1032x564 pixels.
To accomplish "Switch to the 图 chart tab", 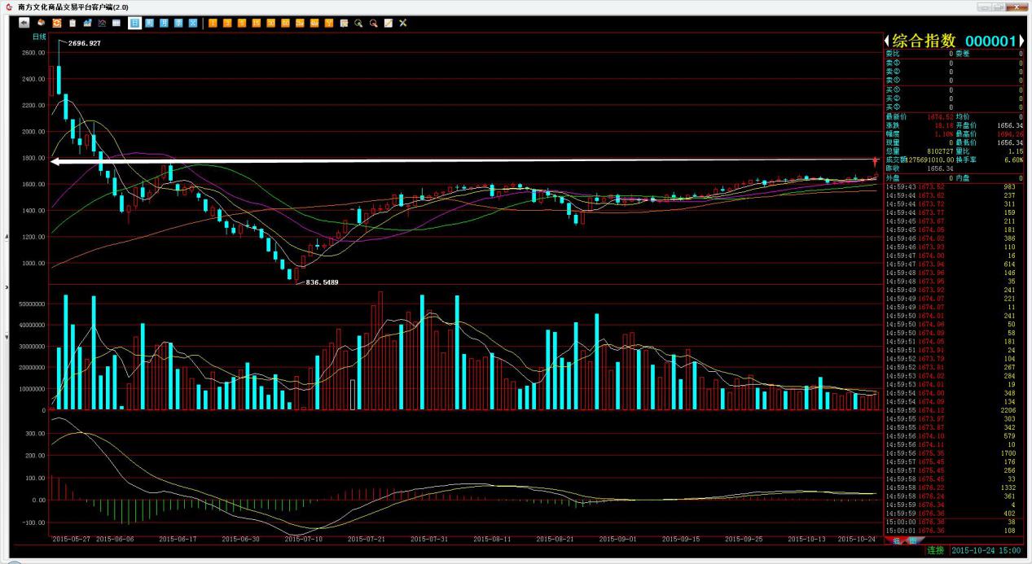I will click(912, 540).
